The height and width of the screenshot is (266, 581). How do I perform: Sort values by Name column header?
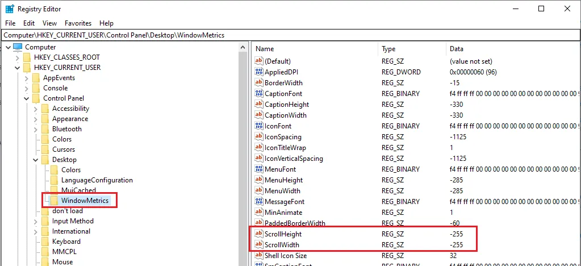(315, 49)
